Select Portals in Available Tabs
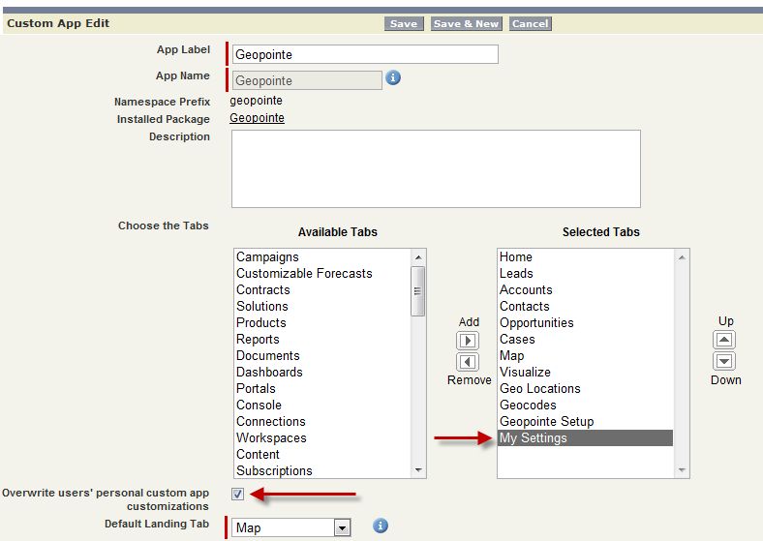Image resolution: width=763 pixels, height=541 pixels. [x=323, y=389]
